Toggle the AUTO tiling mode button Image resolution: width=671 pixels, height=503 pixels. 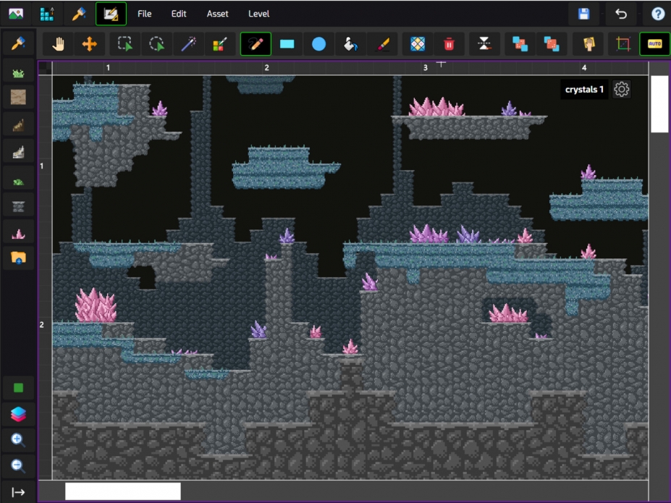point(654,44)
